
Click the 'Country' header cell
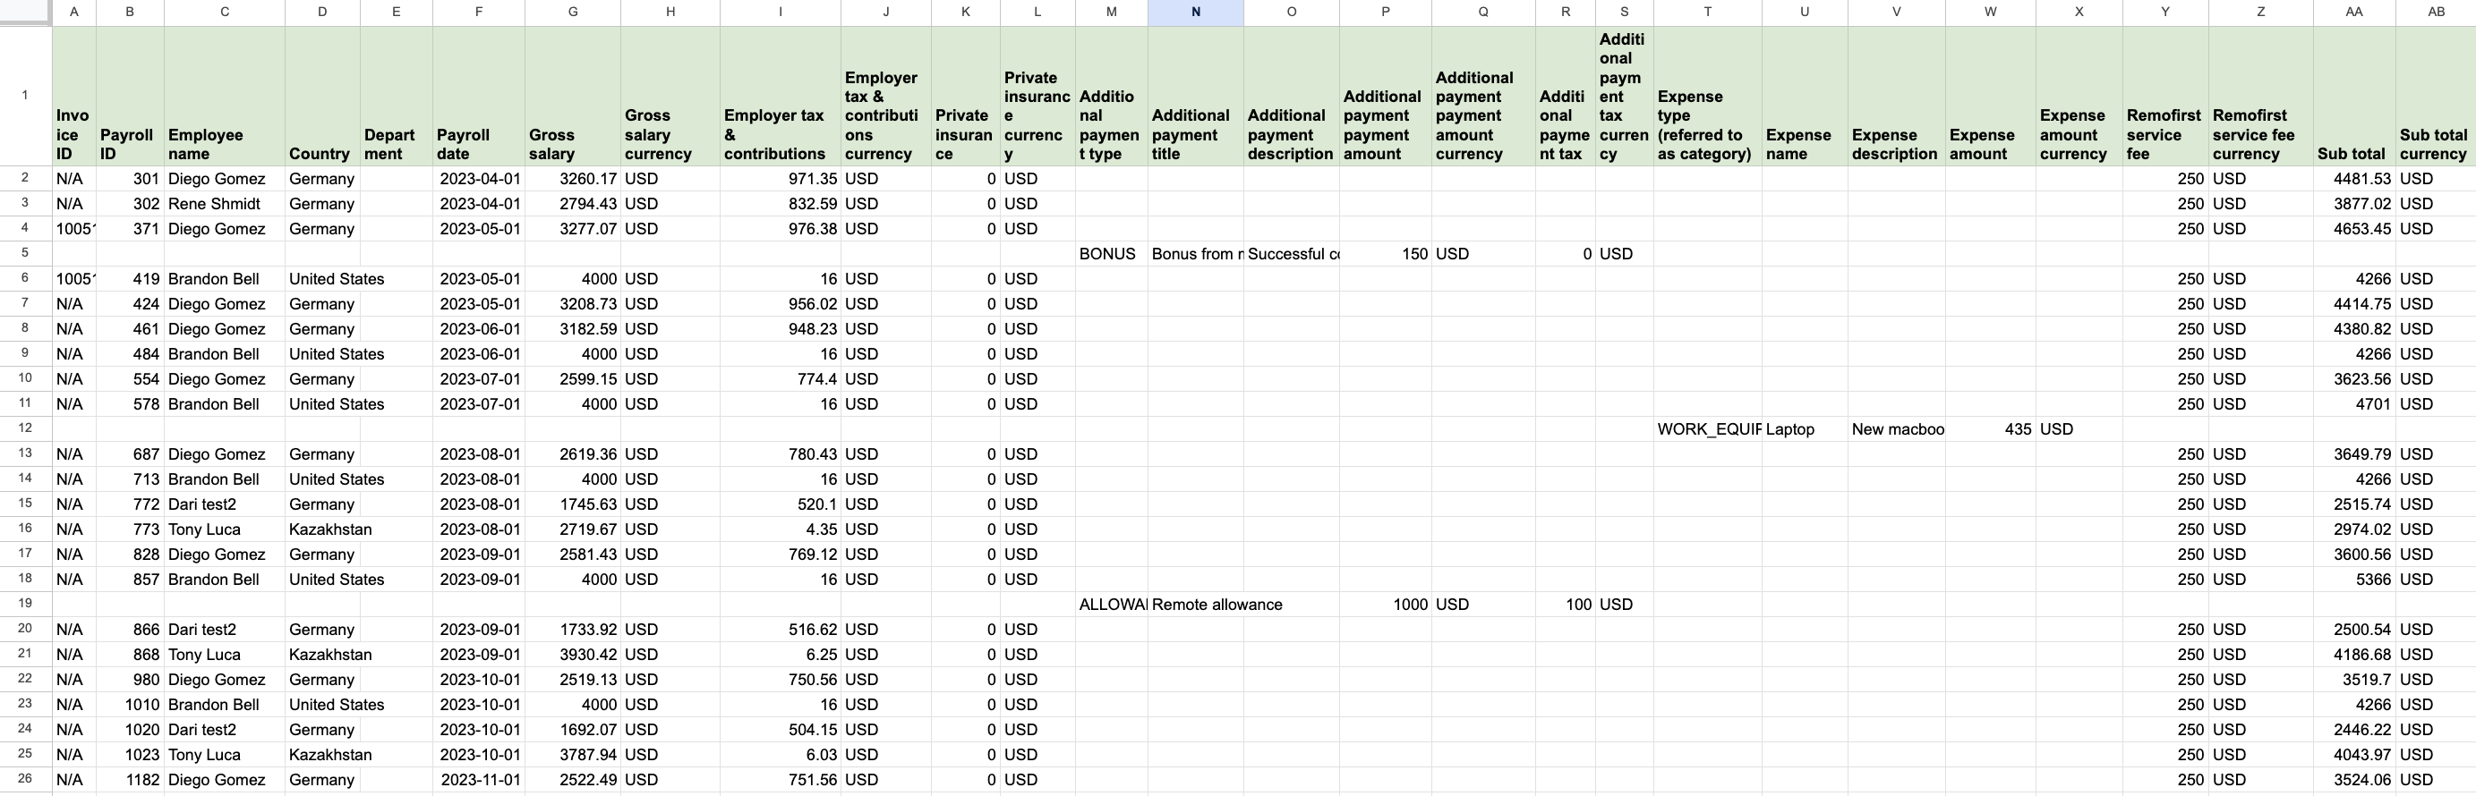[322, 96]
